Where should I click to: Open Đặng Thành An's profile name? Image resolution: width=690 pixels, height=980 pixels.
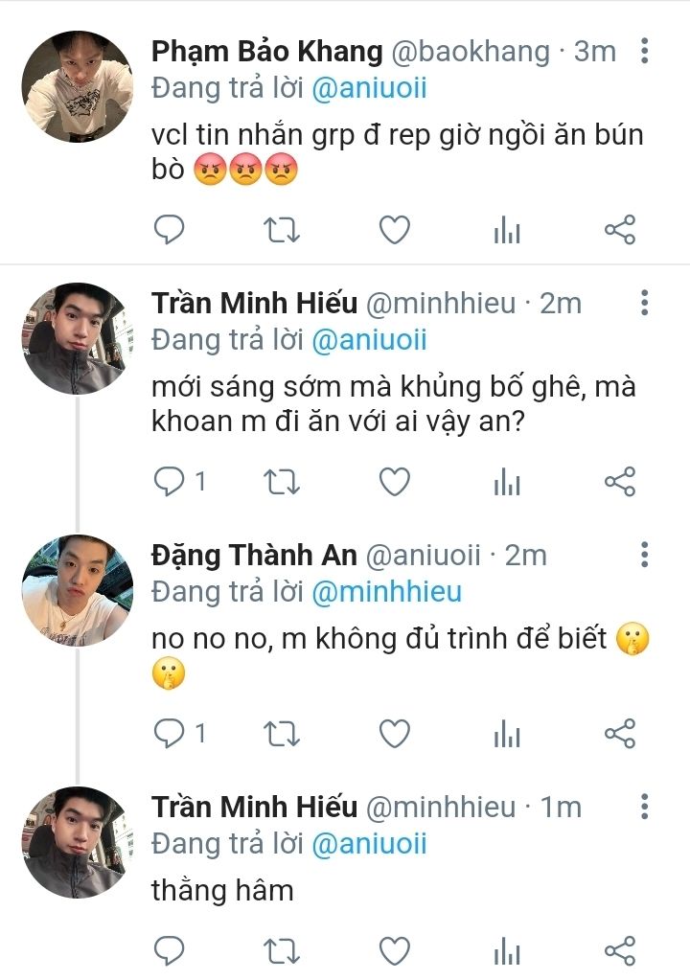coord(254,555)
